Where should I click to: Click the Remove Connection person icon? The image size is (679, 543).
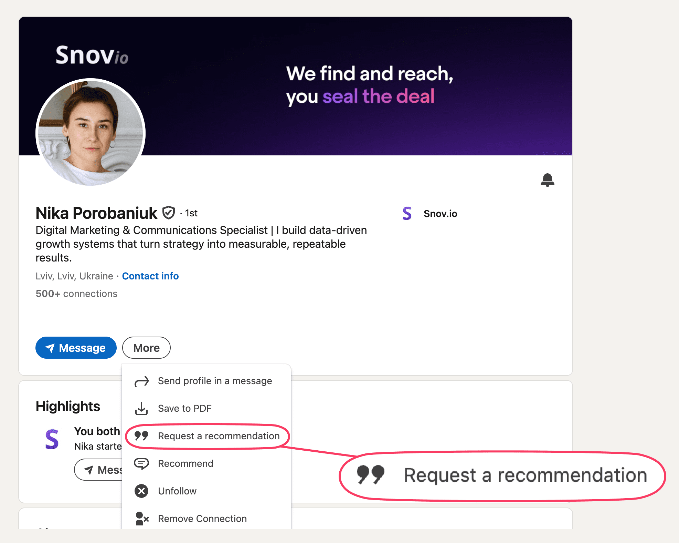pos(141,519)
